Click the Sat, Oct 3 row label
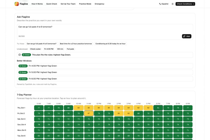Viewport: 210px width, 140px height. 21,119
